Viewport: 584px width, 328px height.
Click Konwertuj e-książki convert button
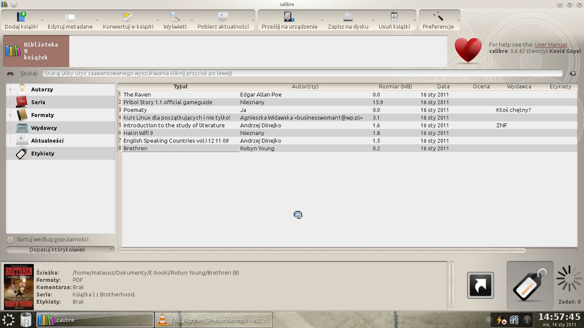click(128, 20)
